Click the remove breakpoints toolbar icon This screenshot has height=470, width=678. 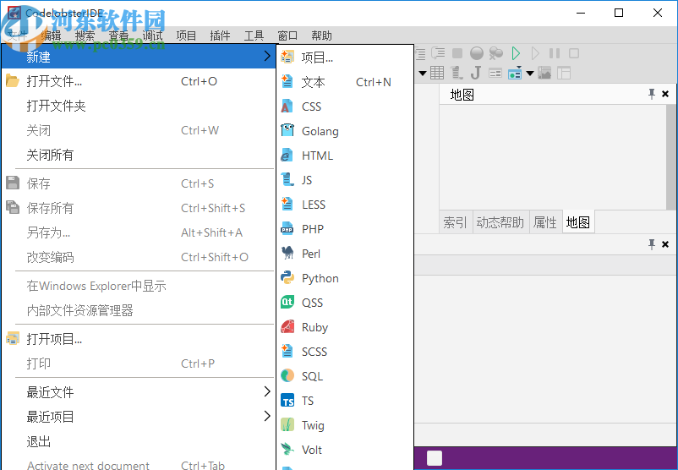click(496, 53)
